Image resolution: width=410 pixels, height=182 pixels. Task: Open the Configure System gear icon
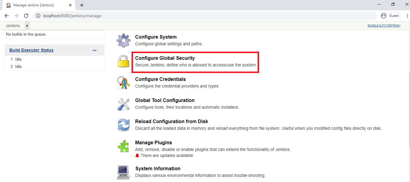124,40
